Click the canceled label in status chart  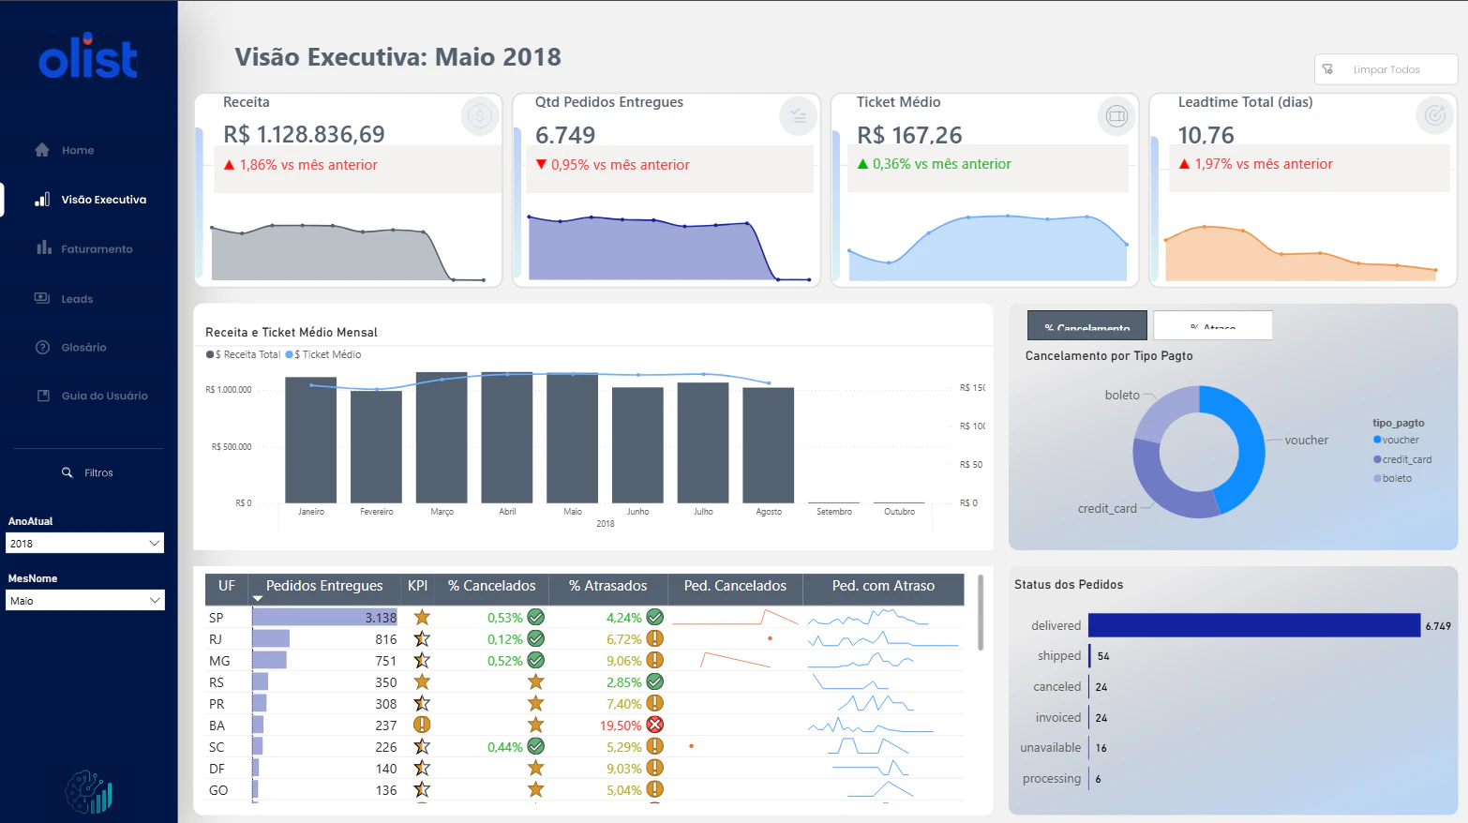[1057, 687]
